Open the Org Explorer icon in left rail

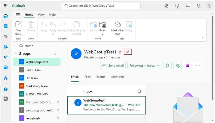tap(6, 78)
